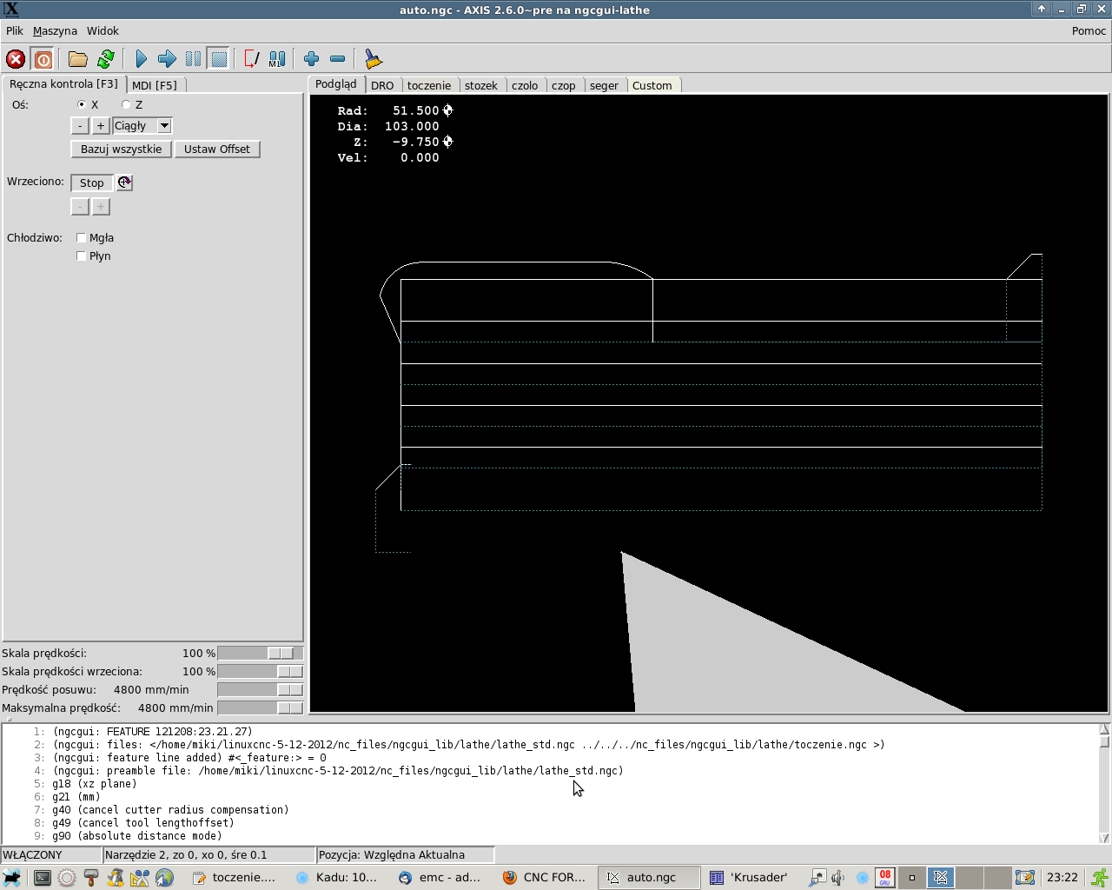Screen dimensions: 1112x890
Task: Toggle block delete skip-lines icon
Action: click(252, 59)
